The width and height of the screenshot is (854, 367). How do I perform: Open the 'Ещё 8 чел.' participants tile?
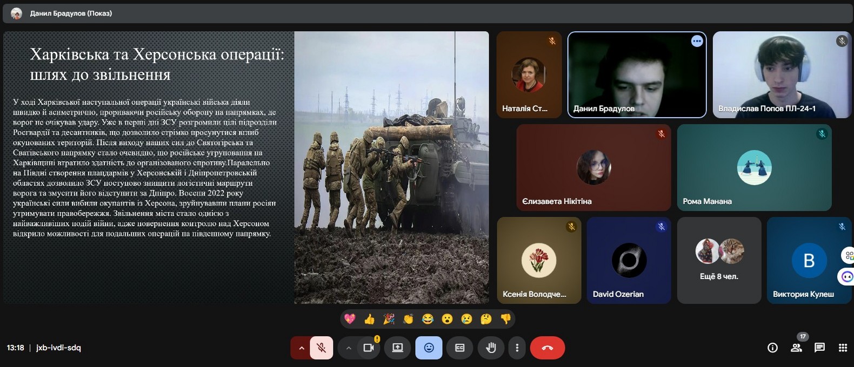(719, 261)
